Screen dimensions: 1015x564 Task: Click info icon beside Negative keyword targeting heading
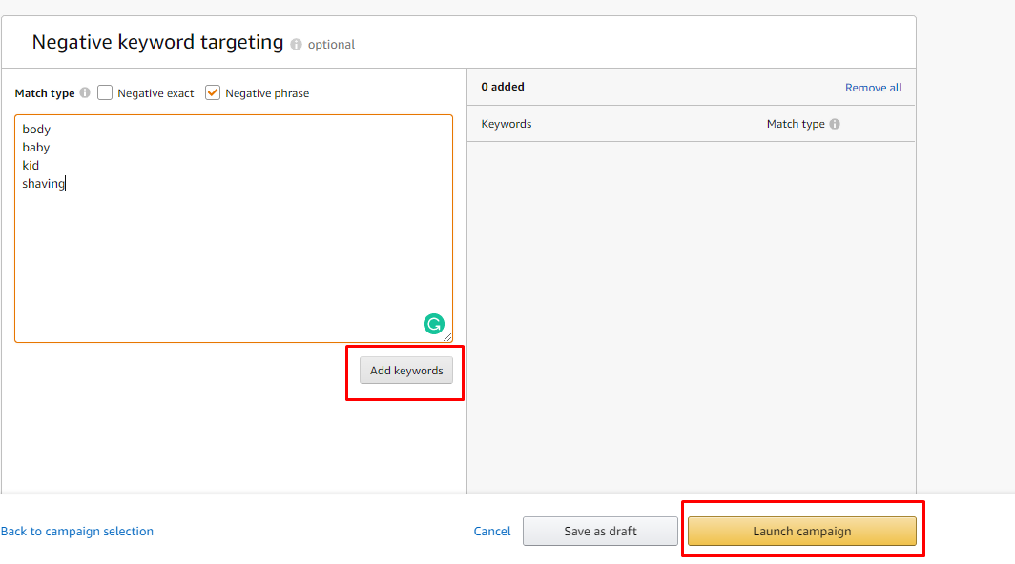296,45
